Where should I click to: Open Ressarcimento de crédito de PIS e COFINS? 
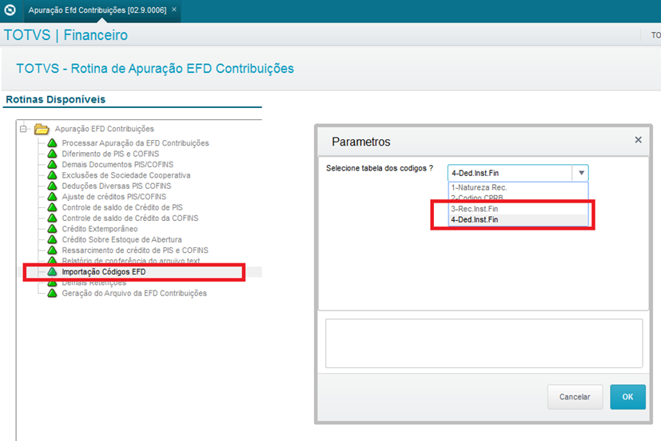[x=135, y=251]
